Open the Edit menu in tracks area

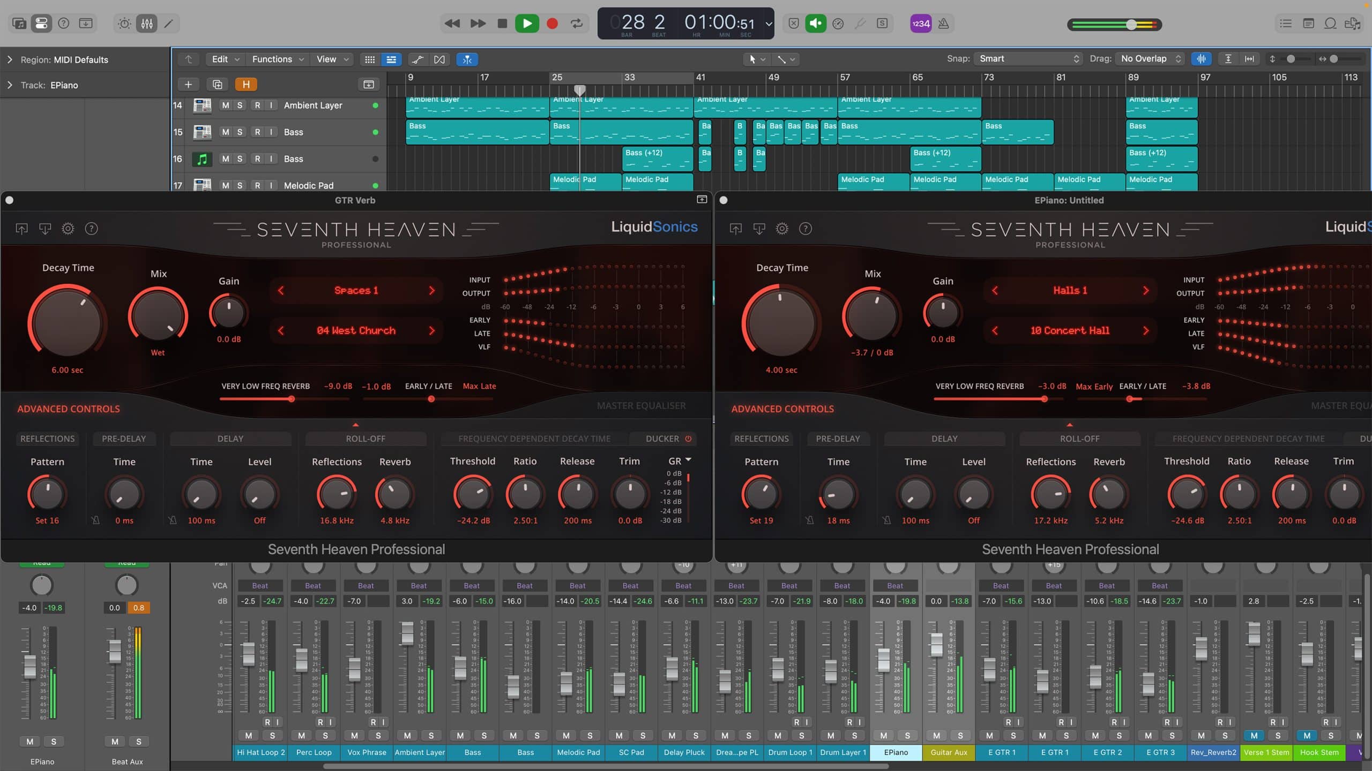[225, 59]
